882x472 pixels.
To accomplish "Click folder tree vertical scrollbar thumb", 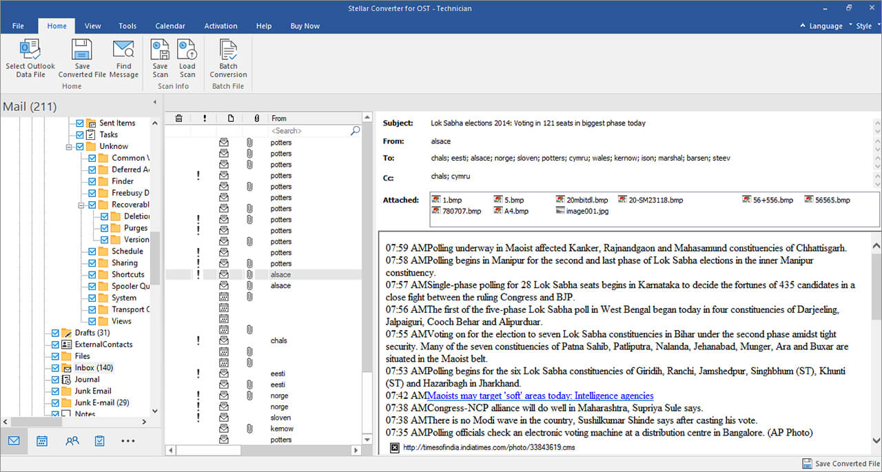I will [156, 258].
